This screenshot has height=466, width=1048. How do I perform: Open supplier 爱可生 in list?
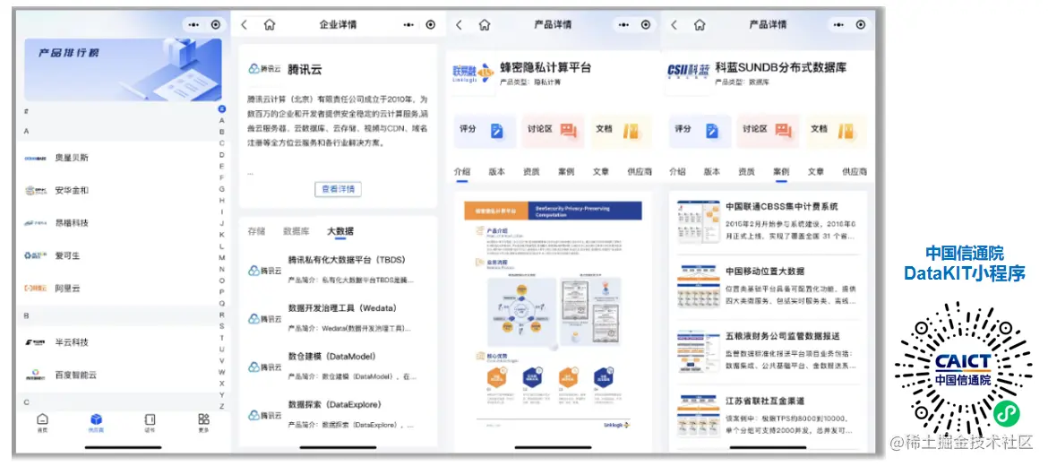(x=117, y=255)
